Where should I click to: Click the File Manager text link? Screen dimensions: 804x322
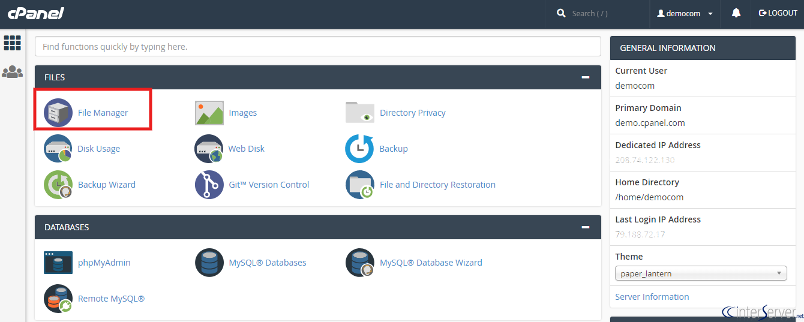[x=103, y=113]
